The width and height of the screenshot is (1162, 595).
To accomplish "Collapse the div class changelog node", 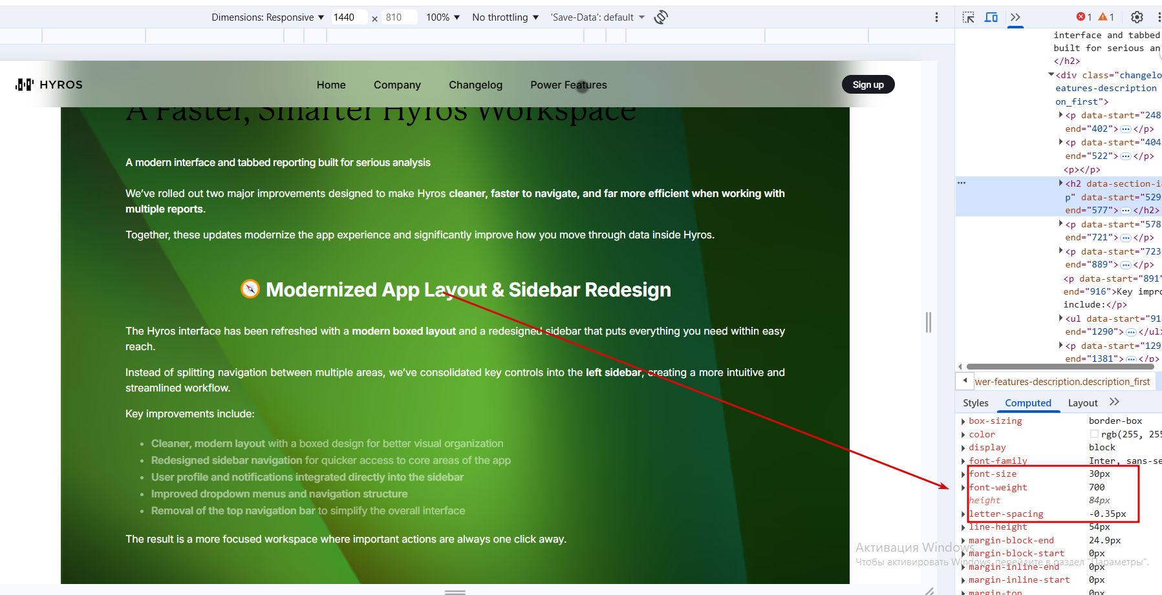I will [1051, 75].
